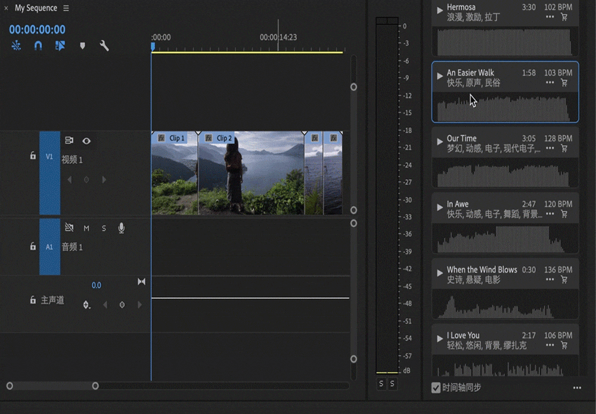Mute 音频 1 track with the M button
The width and height of the screenshot is (596, 414).
click(86, 228)
